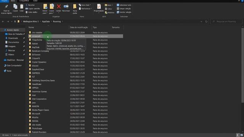This screenshot has width=244, height=137.
Task: Open the Novo item dropdown
Action: pos(85,5)
